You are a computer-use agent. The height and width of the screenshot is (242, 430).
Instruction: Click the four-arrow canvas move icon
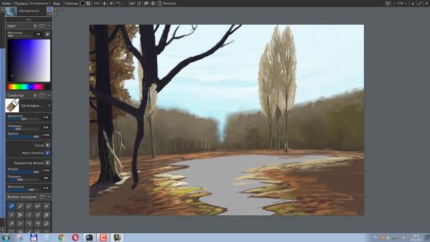[105, 3]
